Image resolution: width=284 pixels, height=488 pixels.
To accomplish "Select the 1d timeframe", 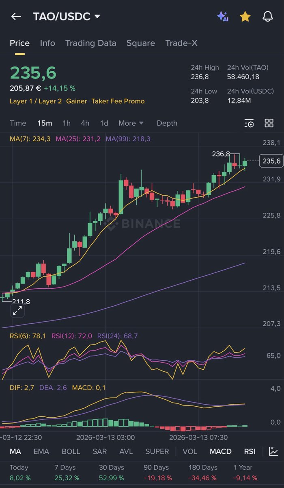I will click(x=104, y=123).
